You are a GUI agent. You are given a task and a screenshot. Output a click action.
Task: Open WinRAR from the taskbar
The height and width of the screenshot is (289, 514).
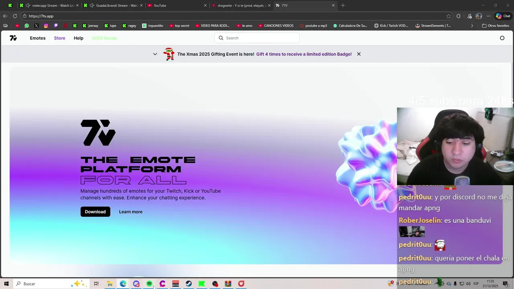pos(228,284)
